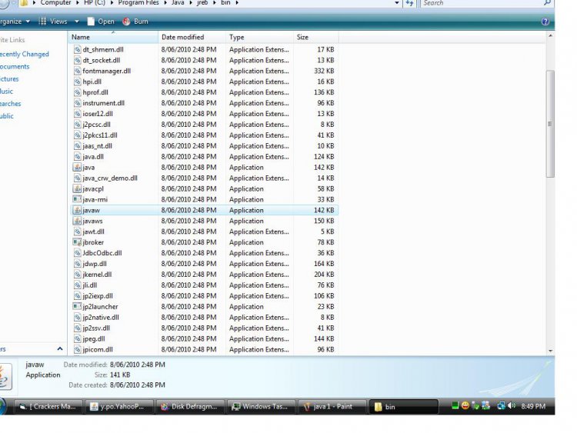Open Searches favorite link
This screenshot has height=433, width=577.
tap(10, 104)
